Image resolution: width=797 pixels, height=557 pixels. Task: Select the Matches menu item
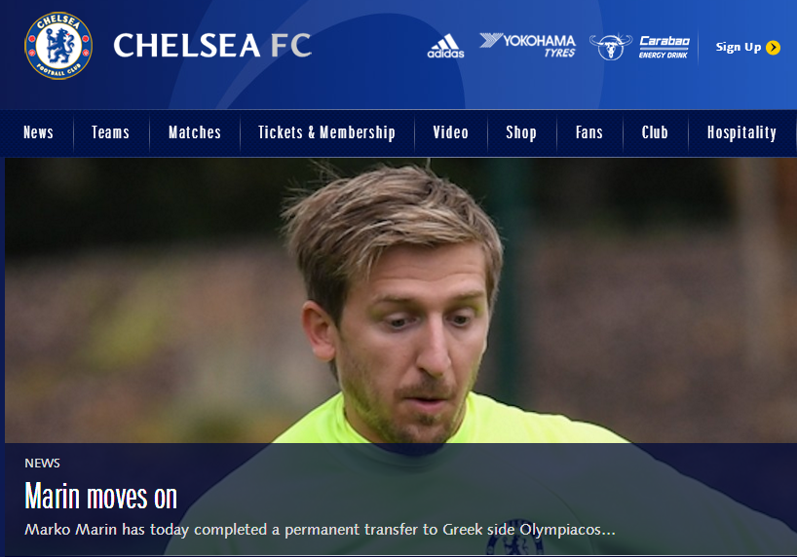[195, 132]
